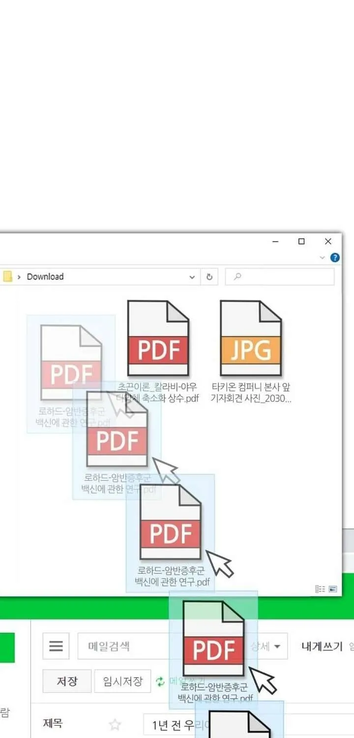Viewport: 354px width, 738px height.
Task: Open the mail hamburger menu icon
Action: pos(56,646)
